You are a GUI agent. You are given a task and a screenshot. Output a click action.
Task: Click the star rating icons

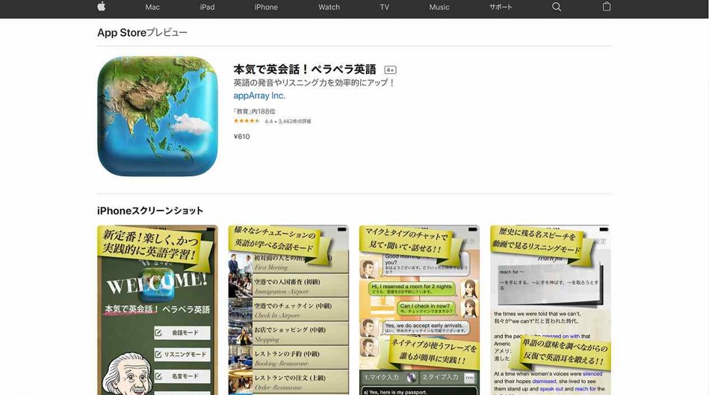point(247,121)
